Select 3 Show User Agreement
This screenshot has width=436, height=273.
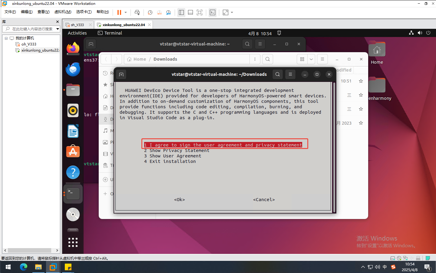click(173, 156)
